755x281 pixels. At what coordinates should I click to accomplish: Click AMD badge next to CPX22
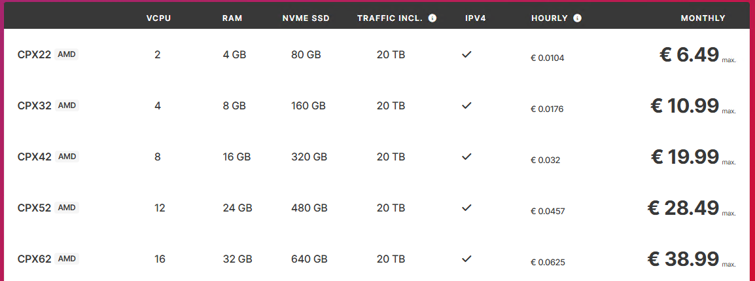pyautogui.click(x=67, y=55)
